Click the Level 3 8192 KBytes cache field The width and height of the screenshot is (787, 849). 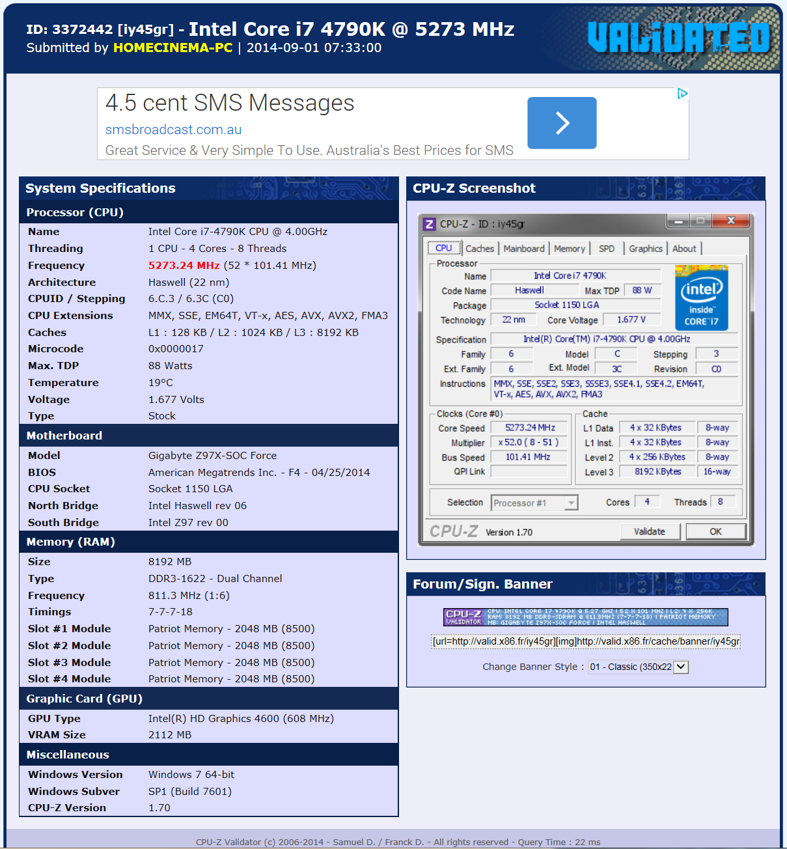[x=657, y=471]
